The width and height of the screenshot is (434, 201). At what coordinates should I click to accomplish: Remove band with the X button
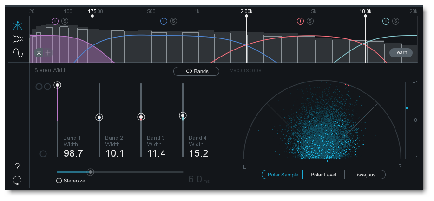point(39,53)
